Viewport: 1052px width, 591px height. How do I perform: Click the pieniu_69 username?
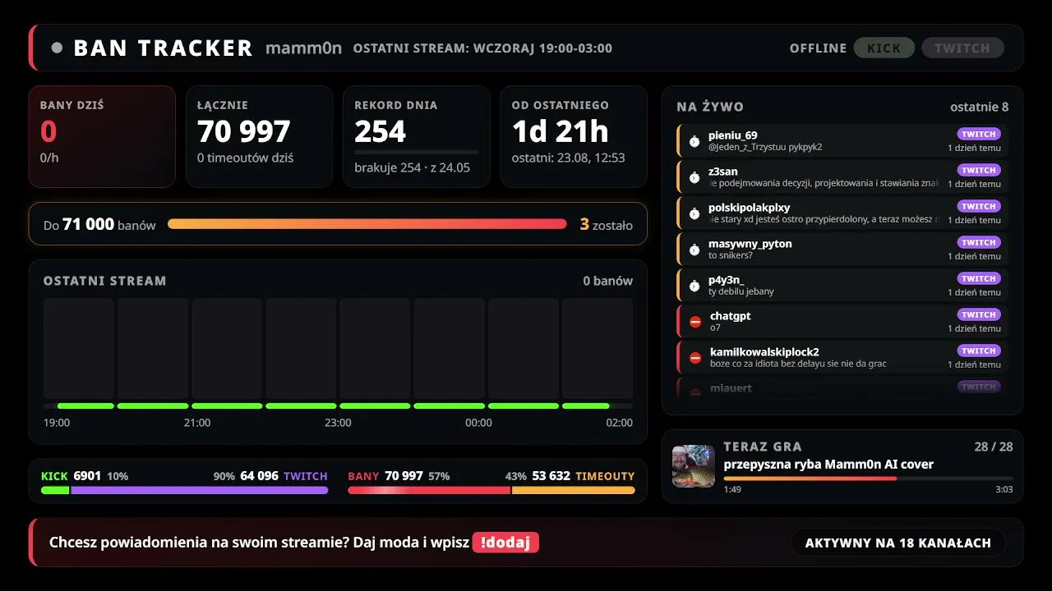coord(733,135)
